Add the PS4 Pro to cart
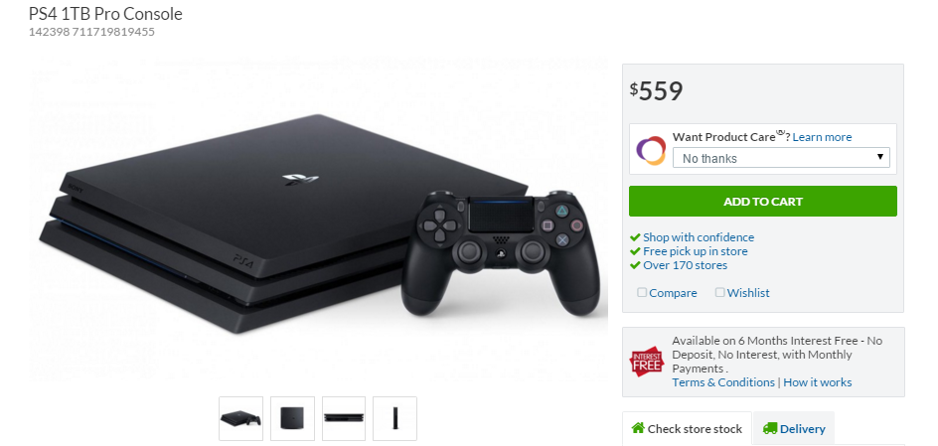The height and width of the screenshot is (446, 938). (x=763, y=202)
